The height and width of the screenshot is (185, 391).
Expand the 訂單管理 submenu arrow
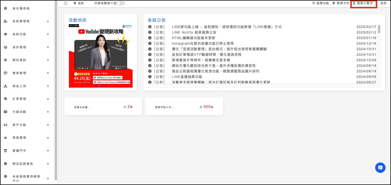pyautogui.click(x=48, y=99)
